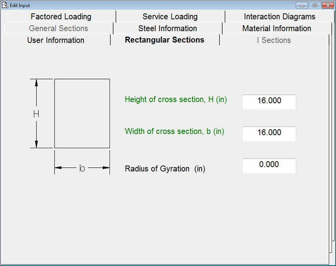Select the General Sections tab
This screenshot has width=336, height=266.
point(59,28)
